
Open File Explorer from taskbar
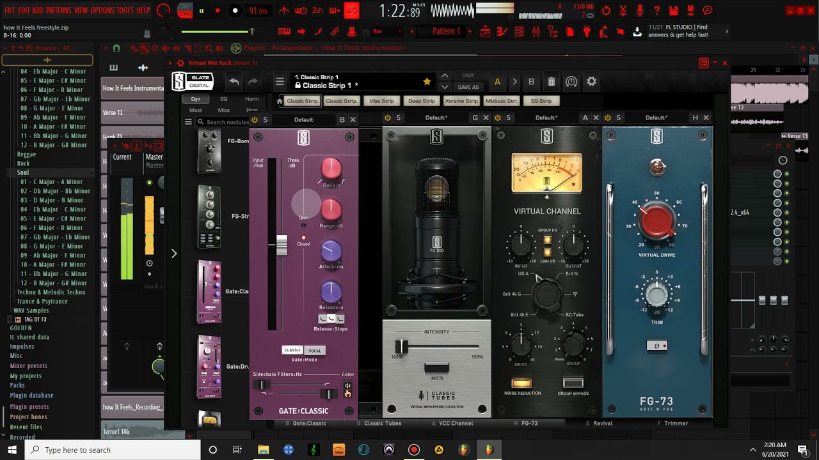tap(263, 450)
